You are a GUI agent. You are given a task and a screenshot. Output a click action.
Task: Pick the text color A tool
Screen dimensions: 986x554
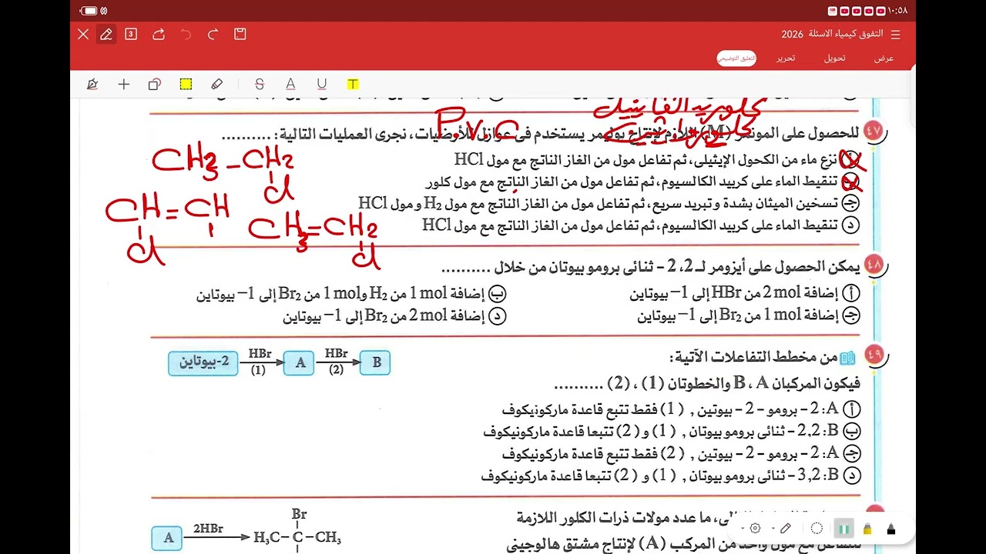click(290, 85)
